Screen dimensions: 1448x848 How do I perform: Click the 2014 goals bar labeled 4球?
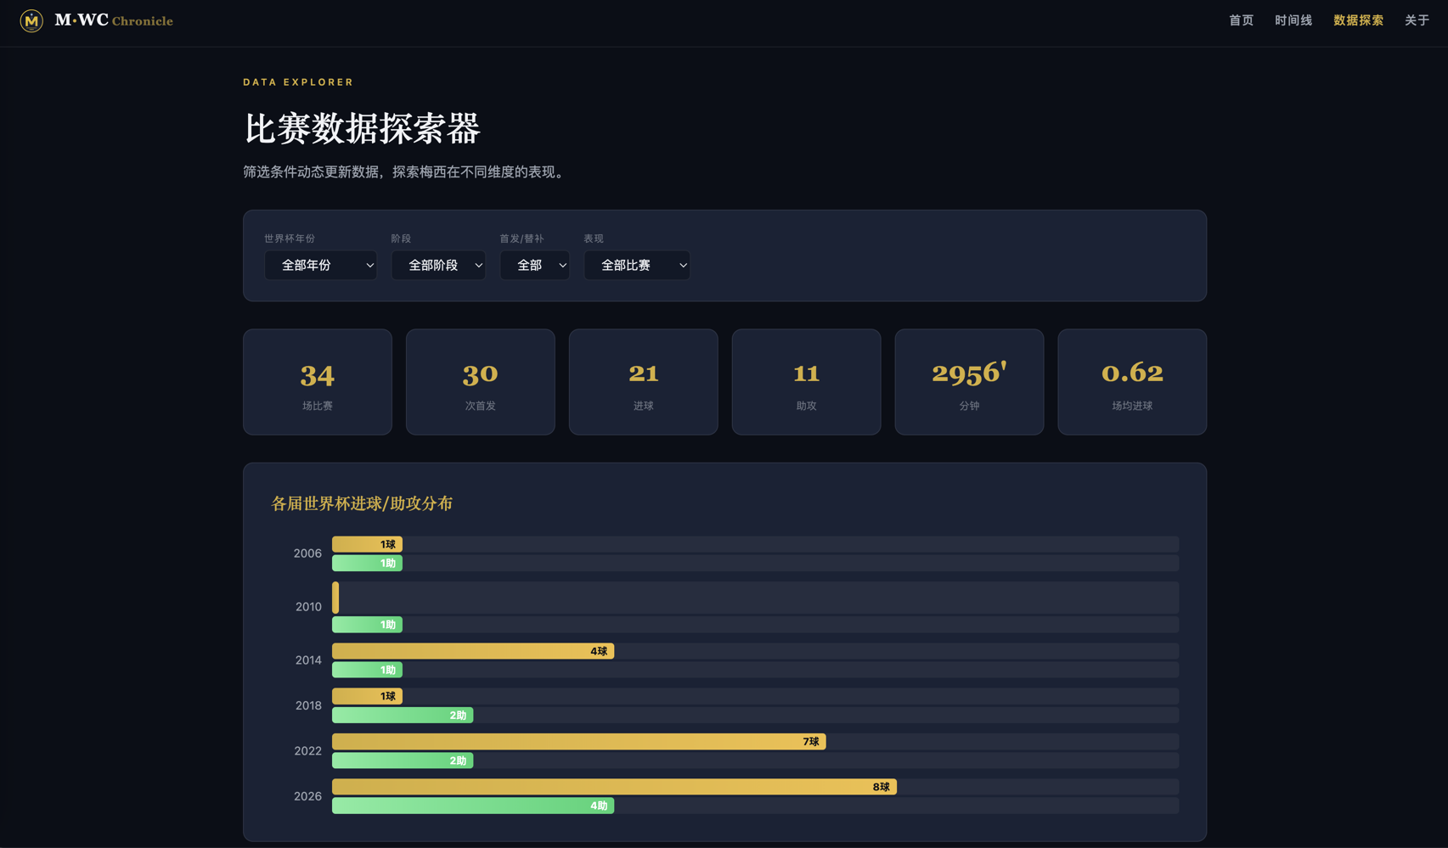pos(473,651)
